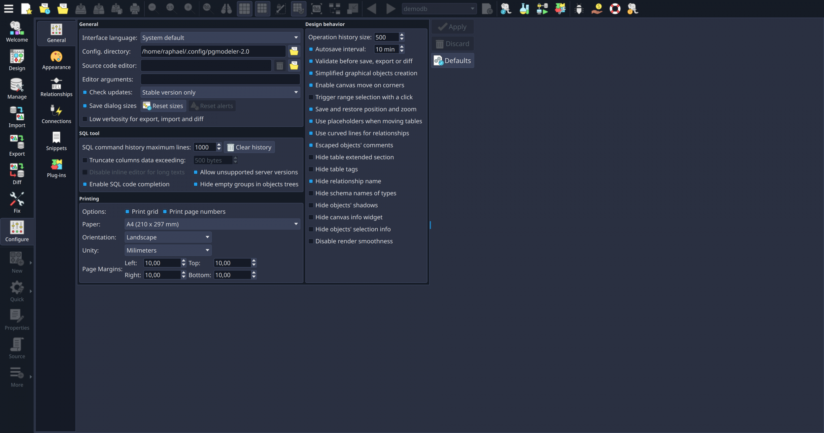Image resolution: width=824 pixels, height=433 pixels.
Task: Open the Orientation combo box
Action: [168, 237]
